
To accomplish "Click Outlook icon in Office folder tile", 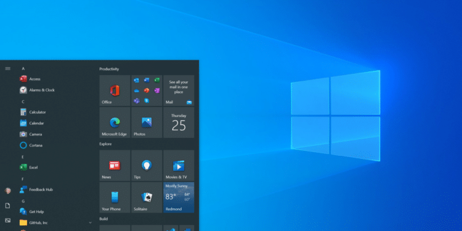I will point(136,80).
